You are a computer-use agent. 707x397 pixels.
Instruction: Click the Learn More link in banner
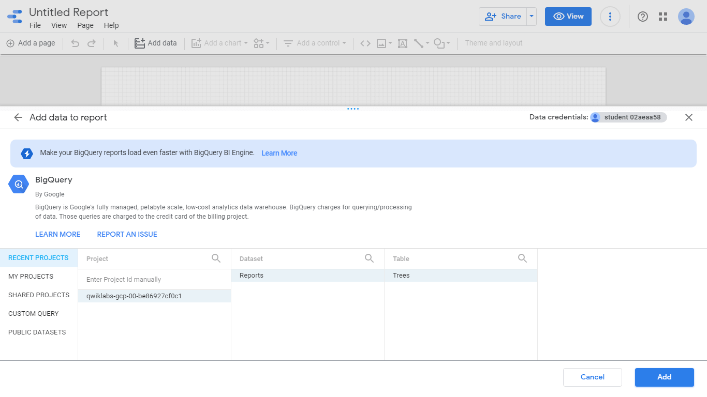[x=279, y=154]
